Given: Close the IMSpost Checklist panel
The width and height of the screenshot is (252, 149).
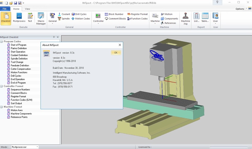Looking at the screenshot, I should point(58,37).
